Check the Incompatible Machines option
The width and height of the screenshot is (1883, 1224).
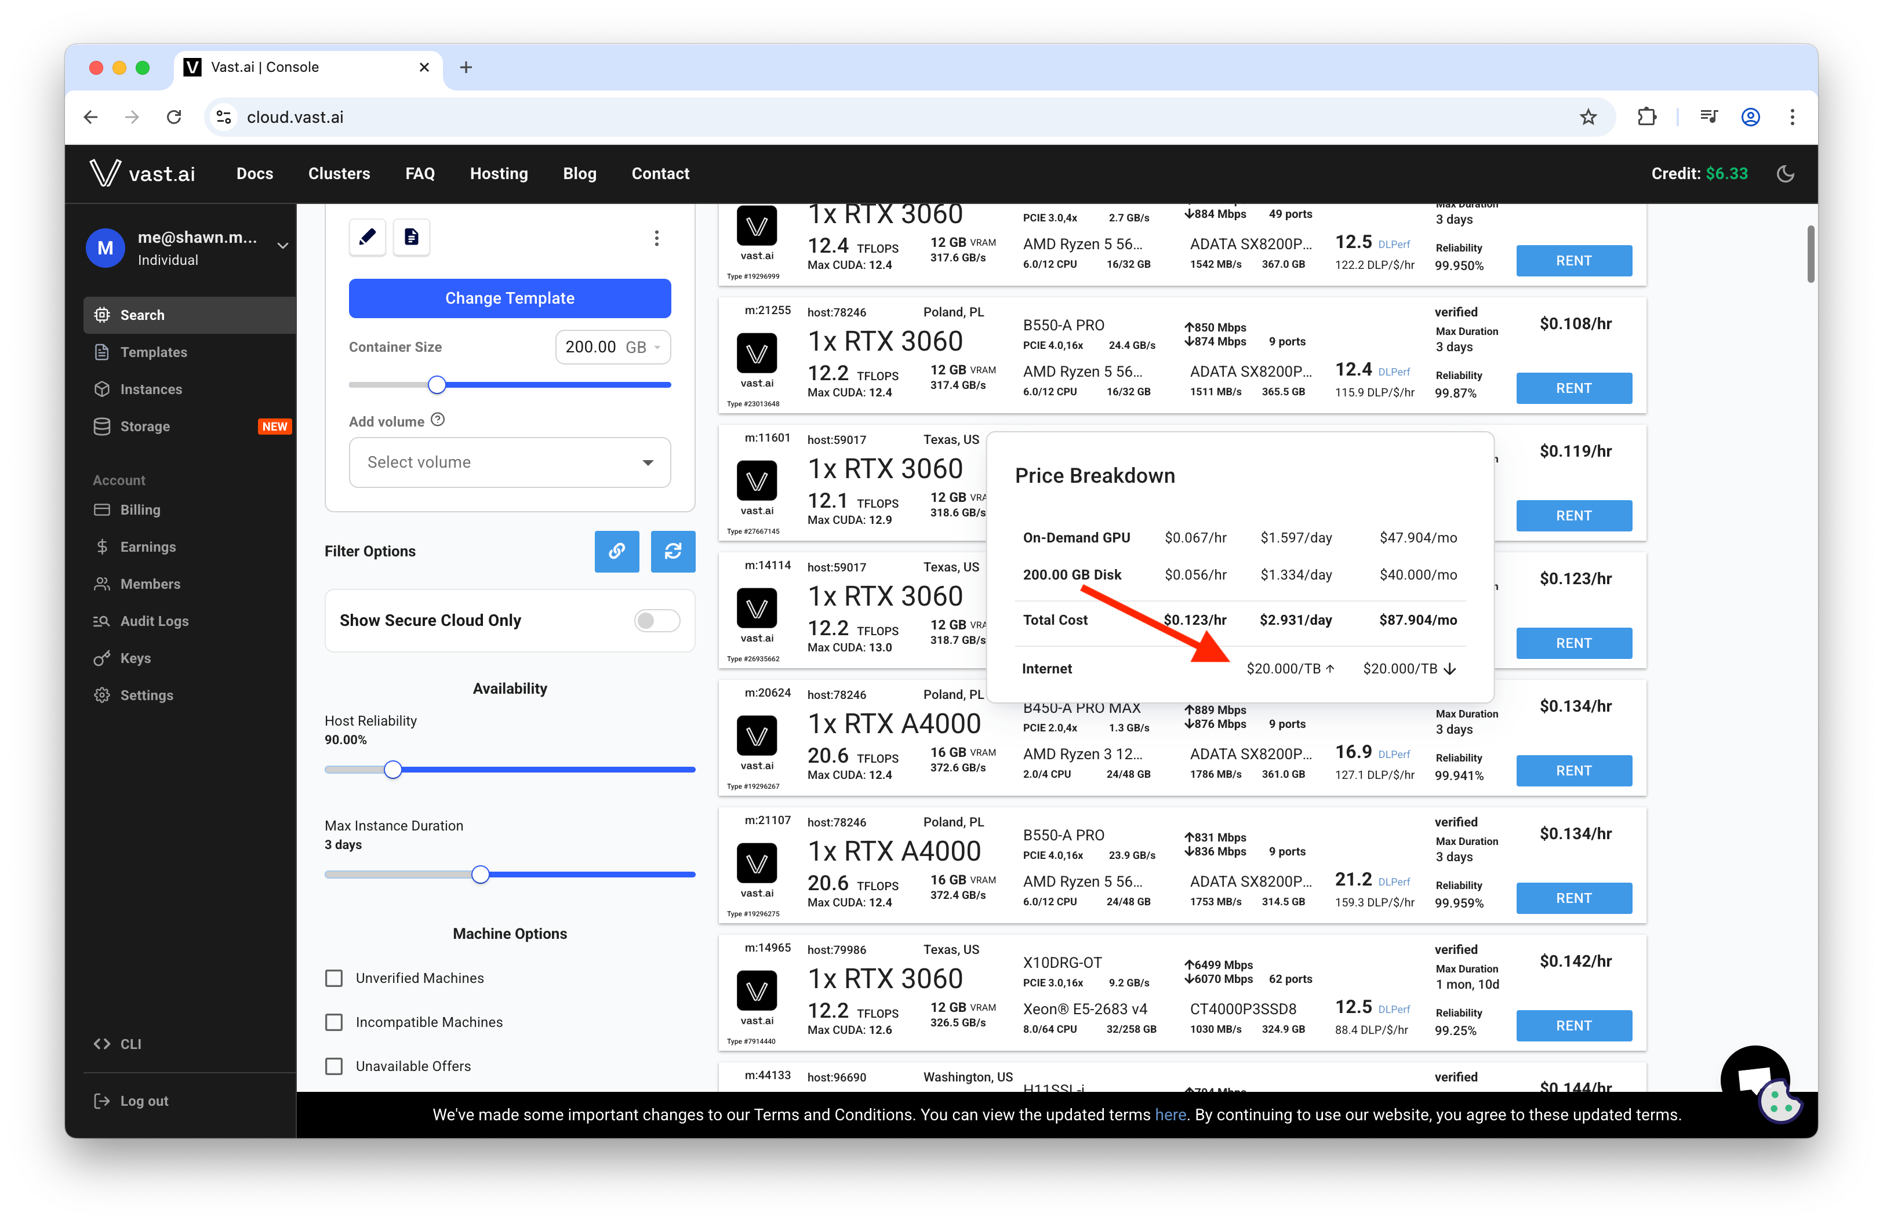[x=334, y=1022]
